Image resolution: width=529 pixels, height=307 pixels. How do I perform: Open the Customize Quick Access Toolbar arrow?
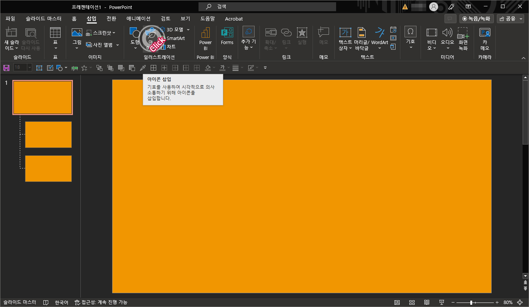pyautogui.click(x=265, y=68)
